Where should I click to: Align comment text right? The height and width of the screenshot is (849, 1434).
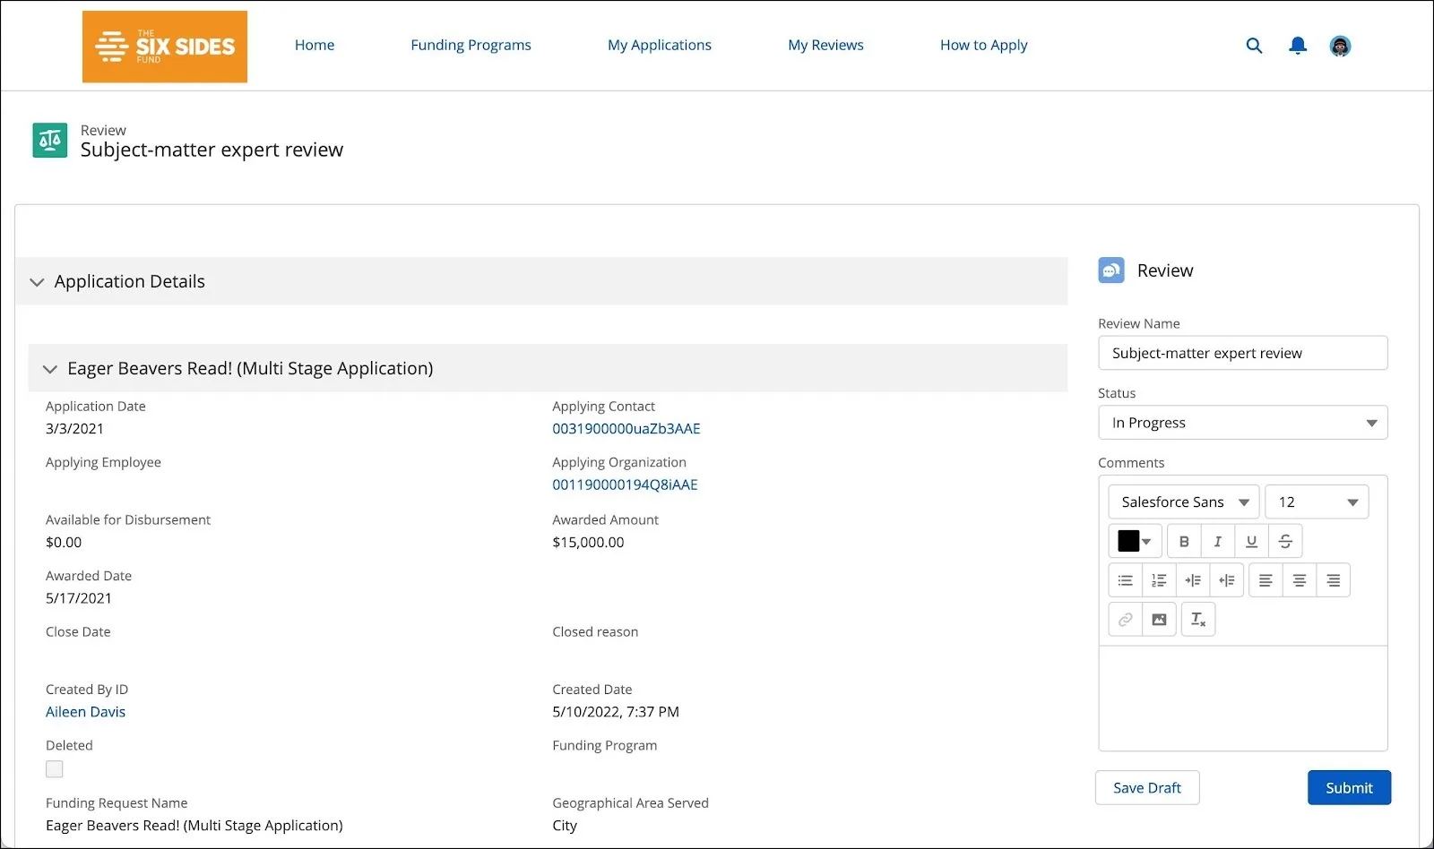(1334, 580)
